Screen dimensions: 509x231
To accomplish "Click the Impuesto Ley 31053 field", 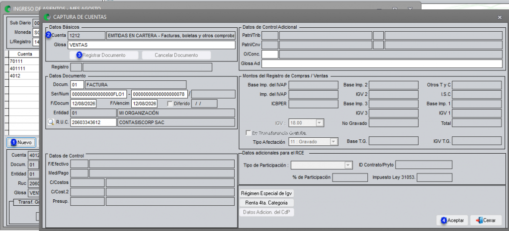I will point(434,177).
